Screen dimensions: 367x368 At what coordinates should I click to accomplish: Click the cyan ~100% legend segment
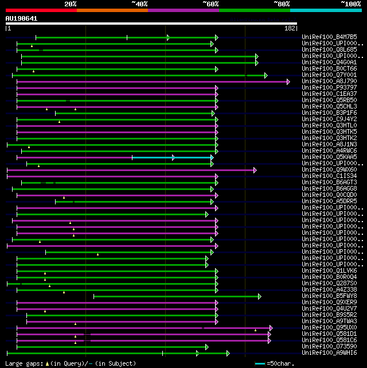point(326,10)
